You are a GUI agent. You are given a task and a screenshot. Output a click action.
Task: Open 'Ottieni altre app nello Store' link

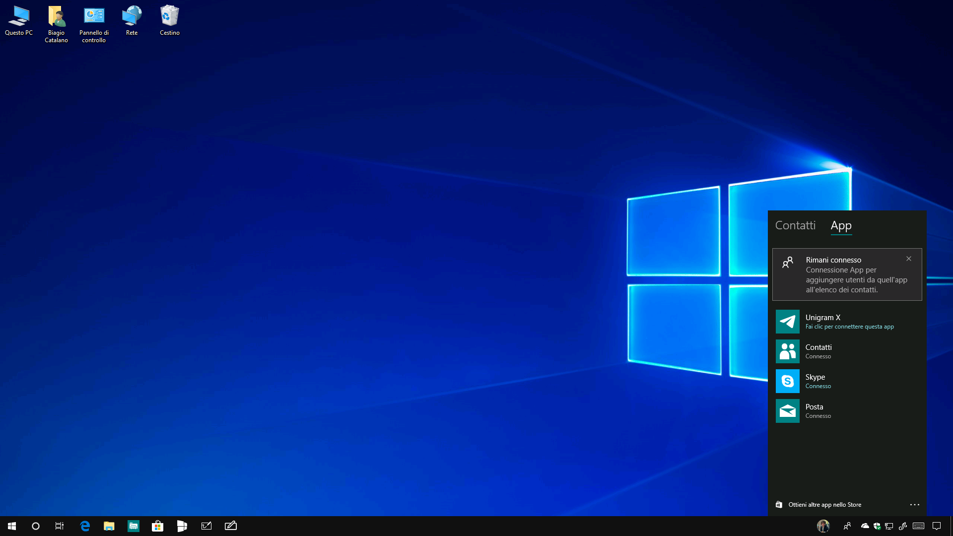(824, 505)
